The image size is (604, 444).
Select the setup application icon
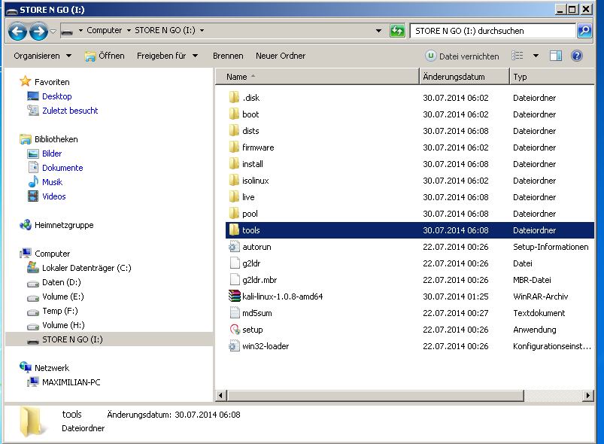[234, 330]
